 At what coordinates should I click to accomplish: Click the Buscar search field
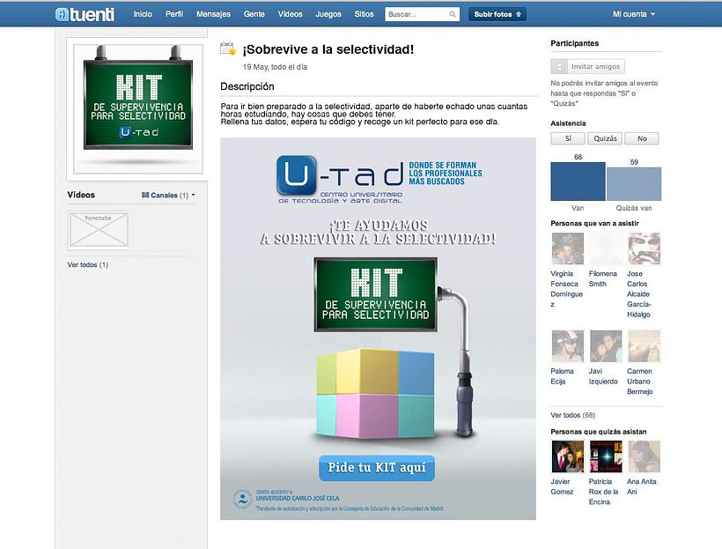pyautogui.click(x=423, y=14)
